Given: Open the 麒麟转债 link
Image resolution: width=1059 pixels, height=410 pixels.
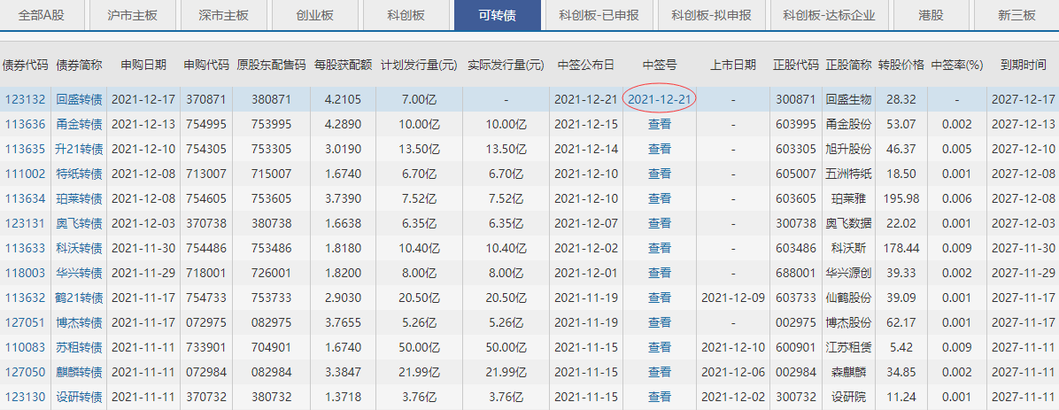Looking at the screenshot, I should [79, 372].
